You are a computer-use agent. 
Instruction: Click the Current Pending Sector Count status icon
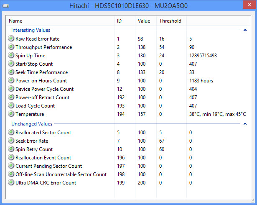[11, 166]
